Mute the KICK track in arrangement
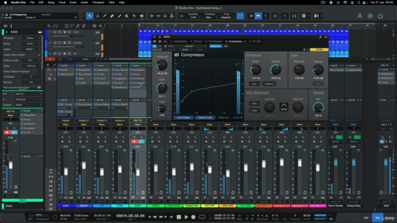This screenshot has height=223, width=397. 55,32
